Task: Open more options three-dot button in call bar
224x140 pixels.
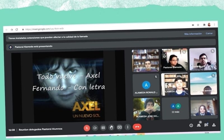Action: click(128, 127)
